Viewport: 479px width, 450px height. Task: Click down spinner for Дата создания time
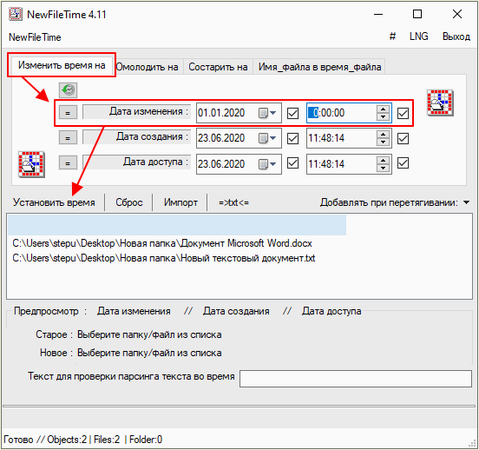(x=383, y=142)
